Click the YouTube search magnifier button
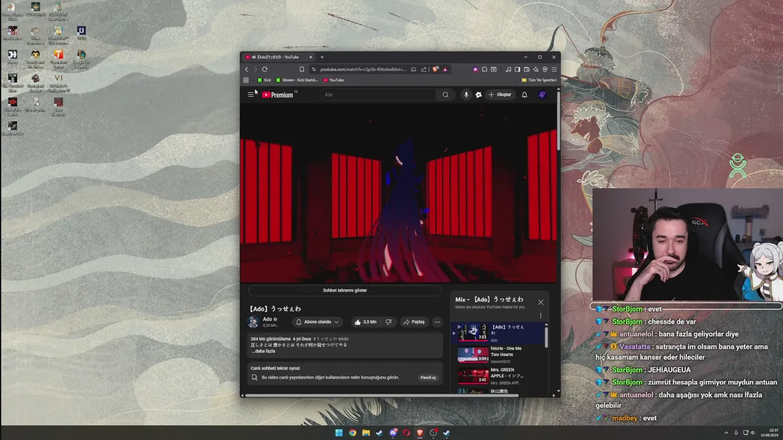 (445, 95)
